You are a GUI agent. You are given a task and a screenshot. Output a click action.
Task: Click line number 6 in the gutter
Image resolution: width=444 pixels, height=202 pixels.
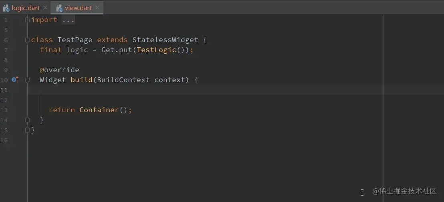coord(6,40)
